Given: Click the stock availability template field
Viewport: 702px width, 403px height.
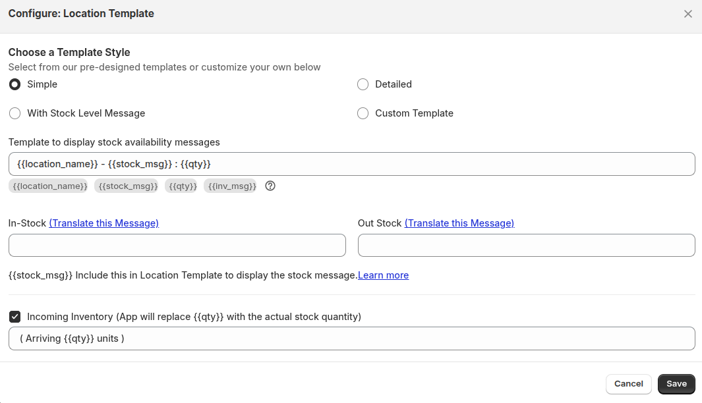Looking at the screenshot, I should tap(351, 164).
